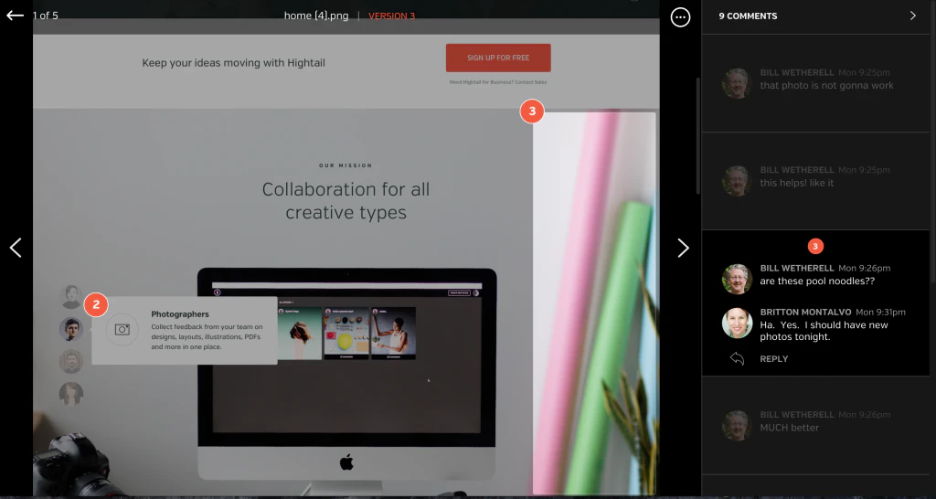
Task: Select the third persona avatar on the mockup
Action: click(71, 362)
